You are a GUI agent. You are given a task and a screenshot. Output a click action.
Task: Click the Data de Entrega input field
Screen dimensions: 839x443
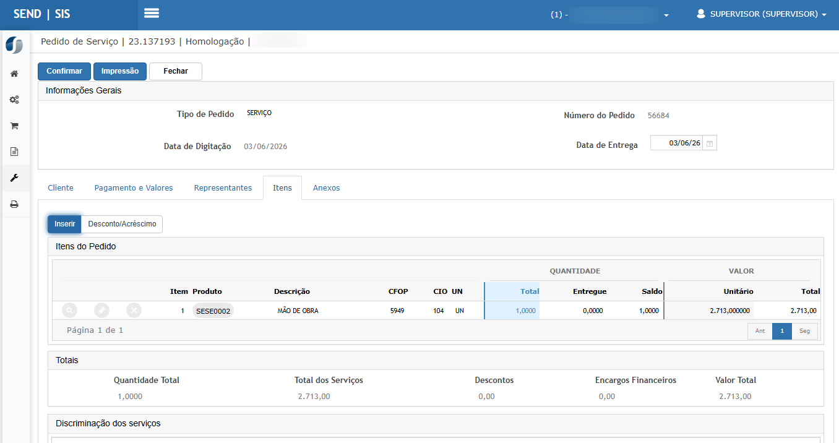[677, 143]
